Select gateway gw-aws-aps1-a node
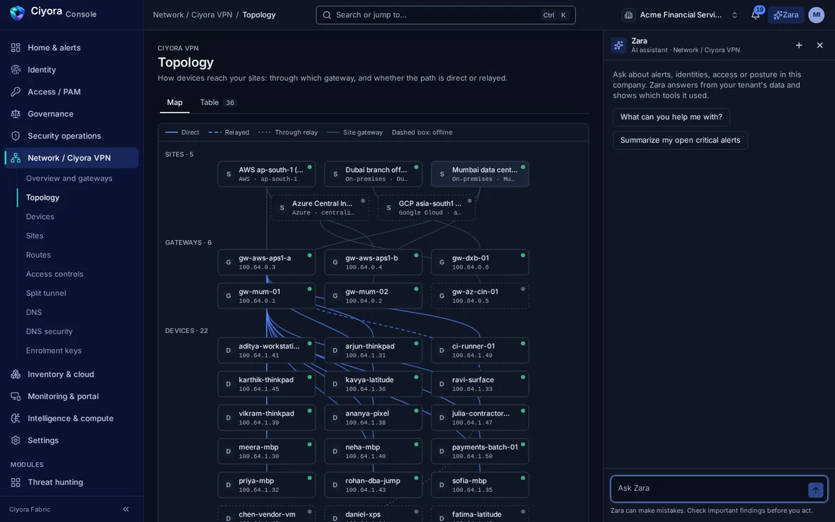This screenshot has width=835, height=522. pos(267,262)
